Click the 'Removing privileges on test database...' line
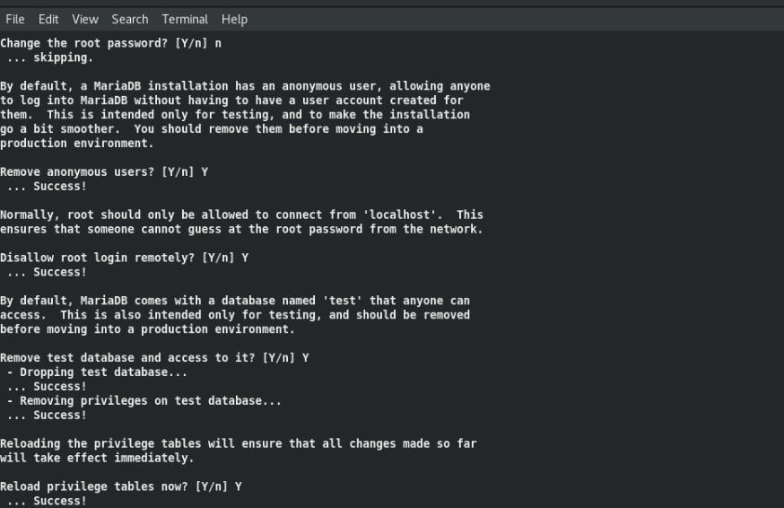The image size is (784, 508). (x=144, y=401)
